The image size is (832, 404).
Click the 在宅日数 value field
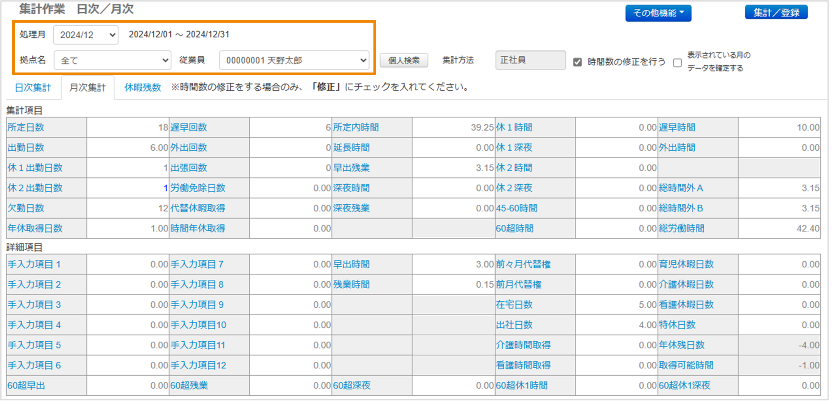coord(616,305)
